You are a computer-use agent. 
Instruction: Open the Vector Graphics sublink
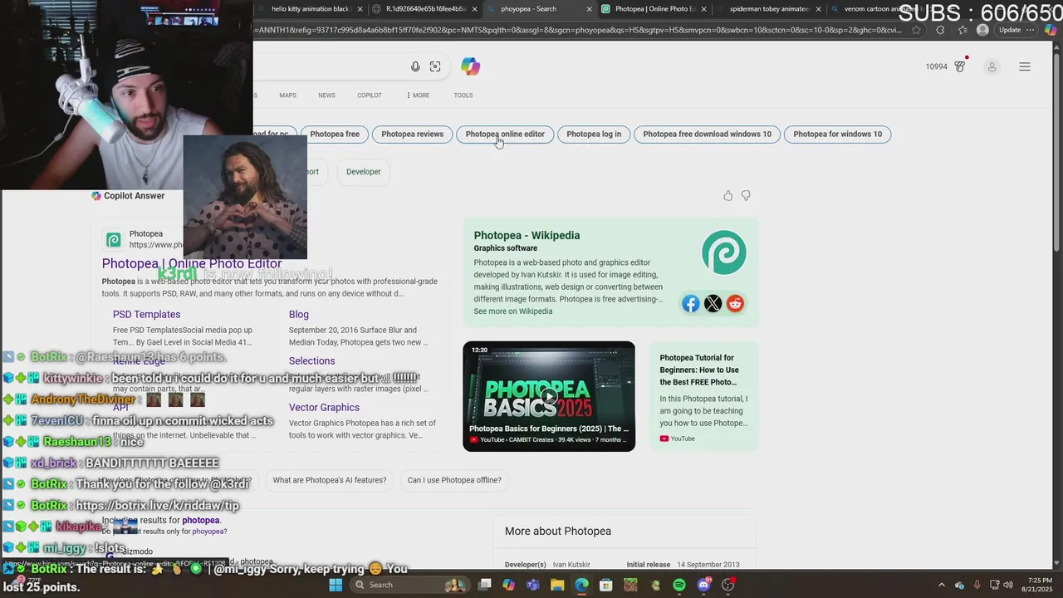[x=324, y=408]
